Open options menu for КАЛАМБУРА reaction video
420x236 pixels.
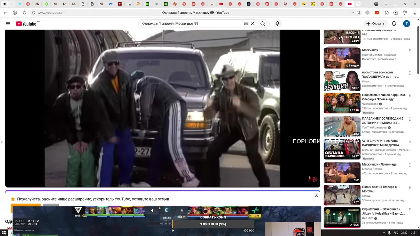[x=410, y=73]
